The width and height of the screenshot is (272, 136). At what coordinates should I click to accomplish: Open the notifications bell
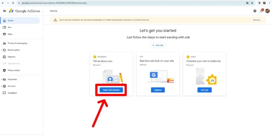pyautogui.click(x=261, y=11)
